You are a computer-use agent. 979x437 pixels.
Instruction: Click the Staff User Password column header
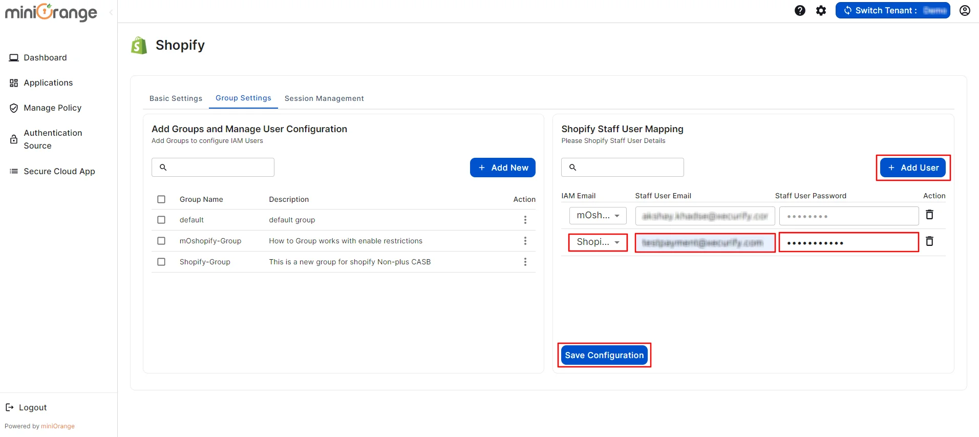pos(811,196)
